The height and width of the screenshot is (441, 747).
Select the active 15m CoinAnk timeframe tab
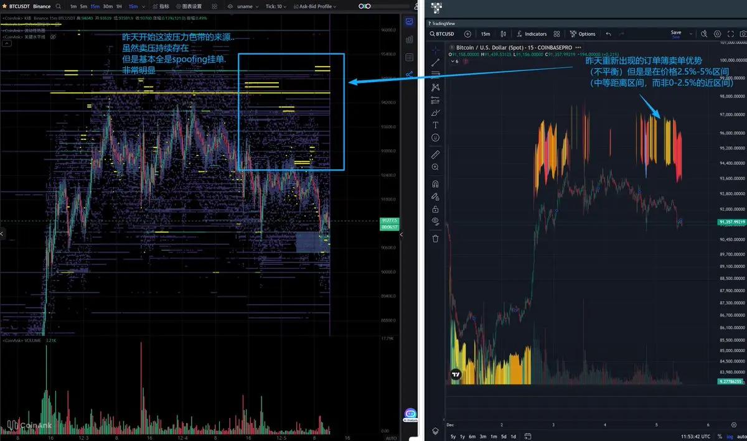pyautogui.click(x=95, y=6)
